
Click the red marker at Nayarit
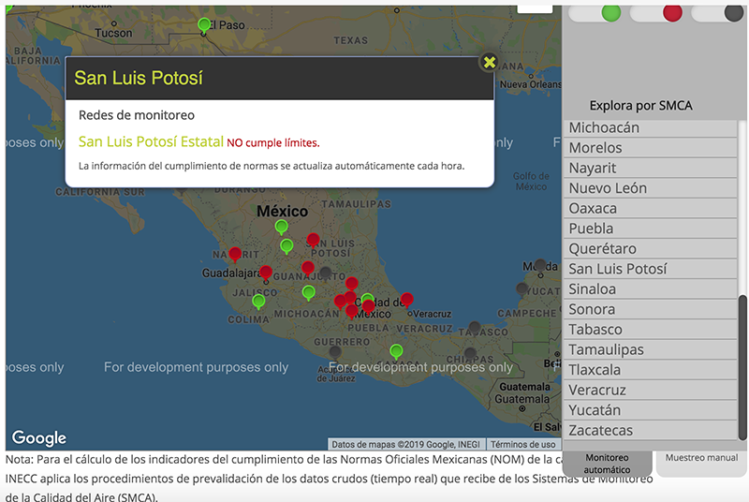[235, 255]
